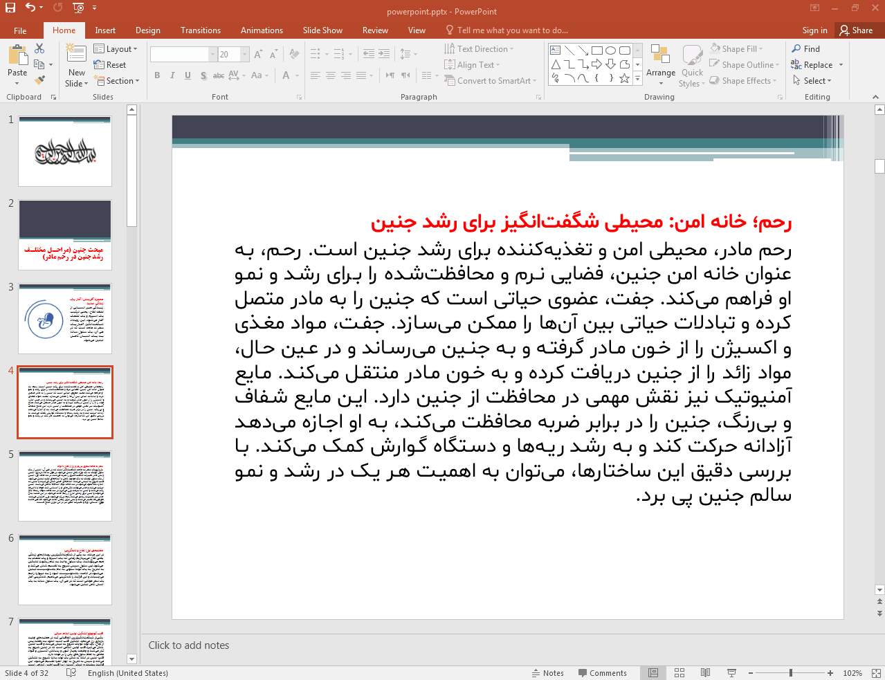Open the font size dropdown
This screenshot has height=680, width=885.
[245, 54]
